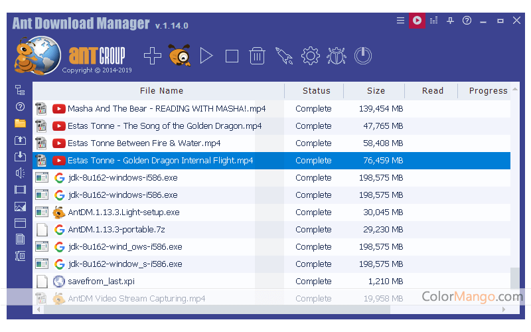Click the sidebar question mark circle icon
Viewport: 531px width, 332px height.
(x=20, y=107)
